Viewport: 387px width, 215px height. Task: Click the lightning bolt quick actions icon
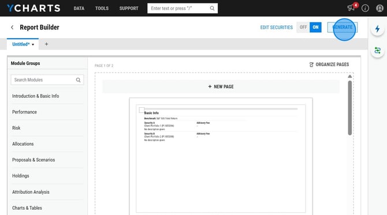click(377, 29)
